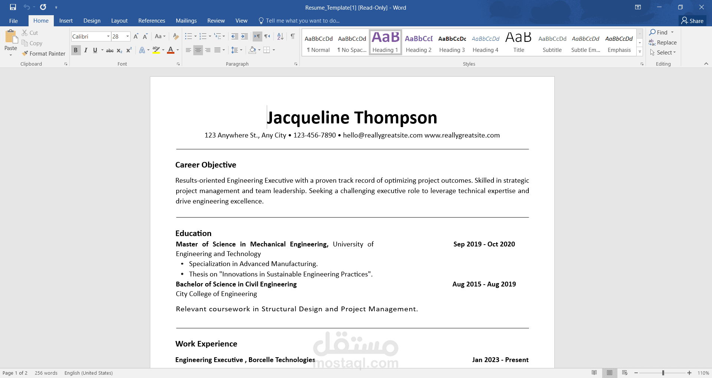Click the 256 words count in status bar
712x378 pixels.
click(46, 373)
